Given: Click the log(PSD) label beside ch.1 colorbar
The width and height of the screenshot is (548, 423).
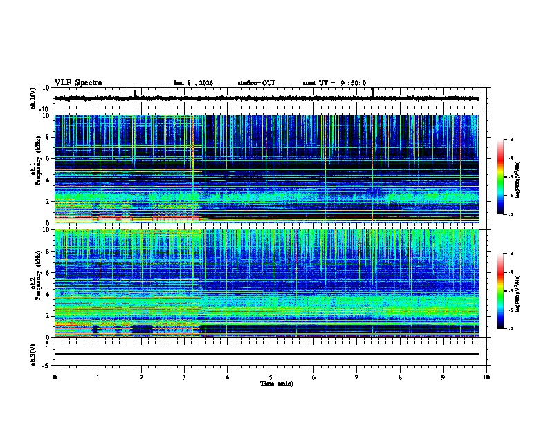Looking at the screenshot, I should (x=518, y=180).
